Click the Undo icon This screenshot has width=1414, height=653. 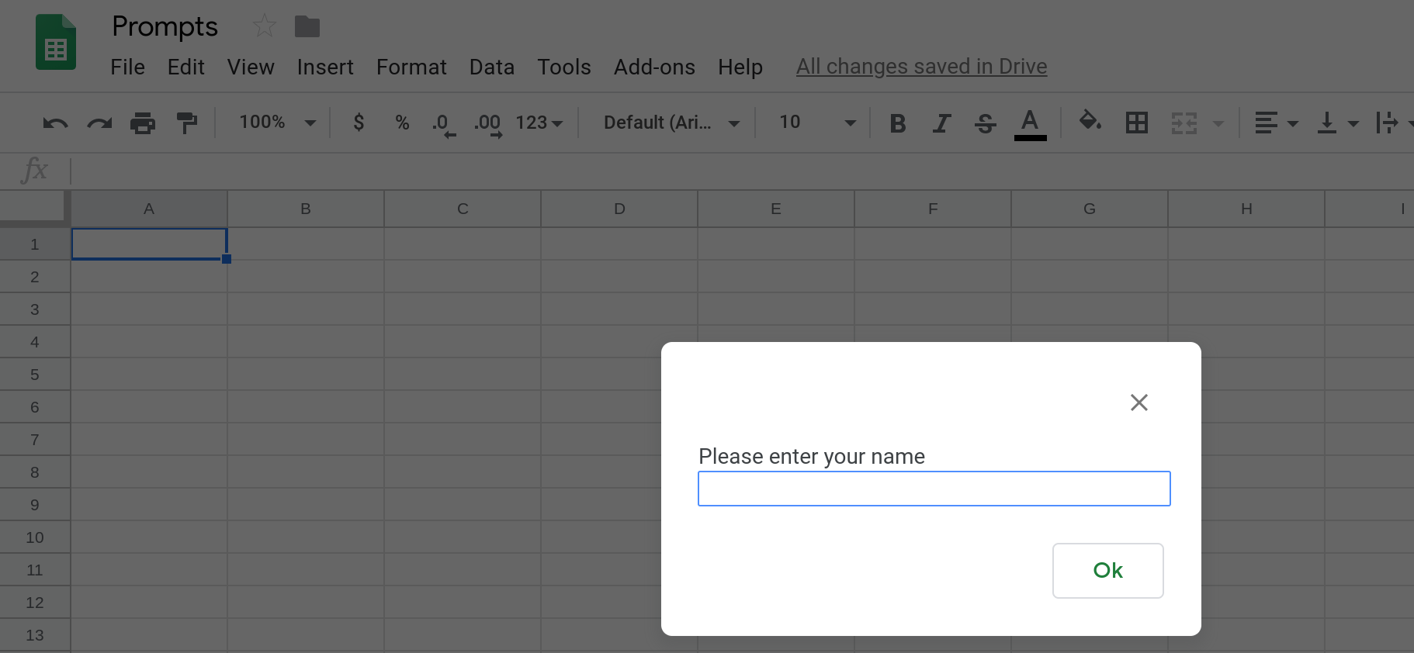coord(55,123)
